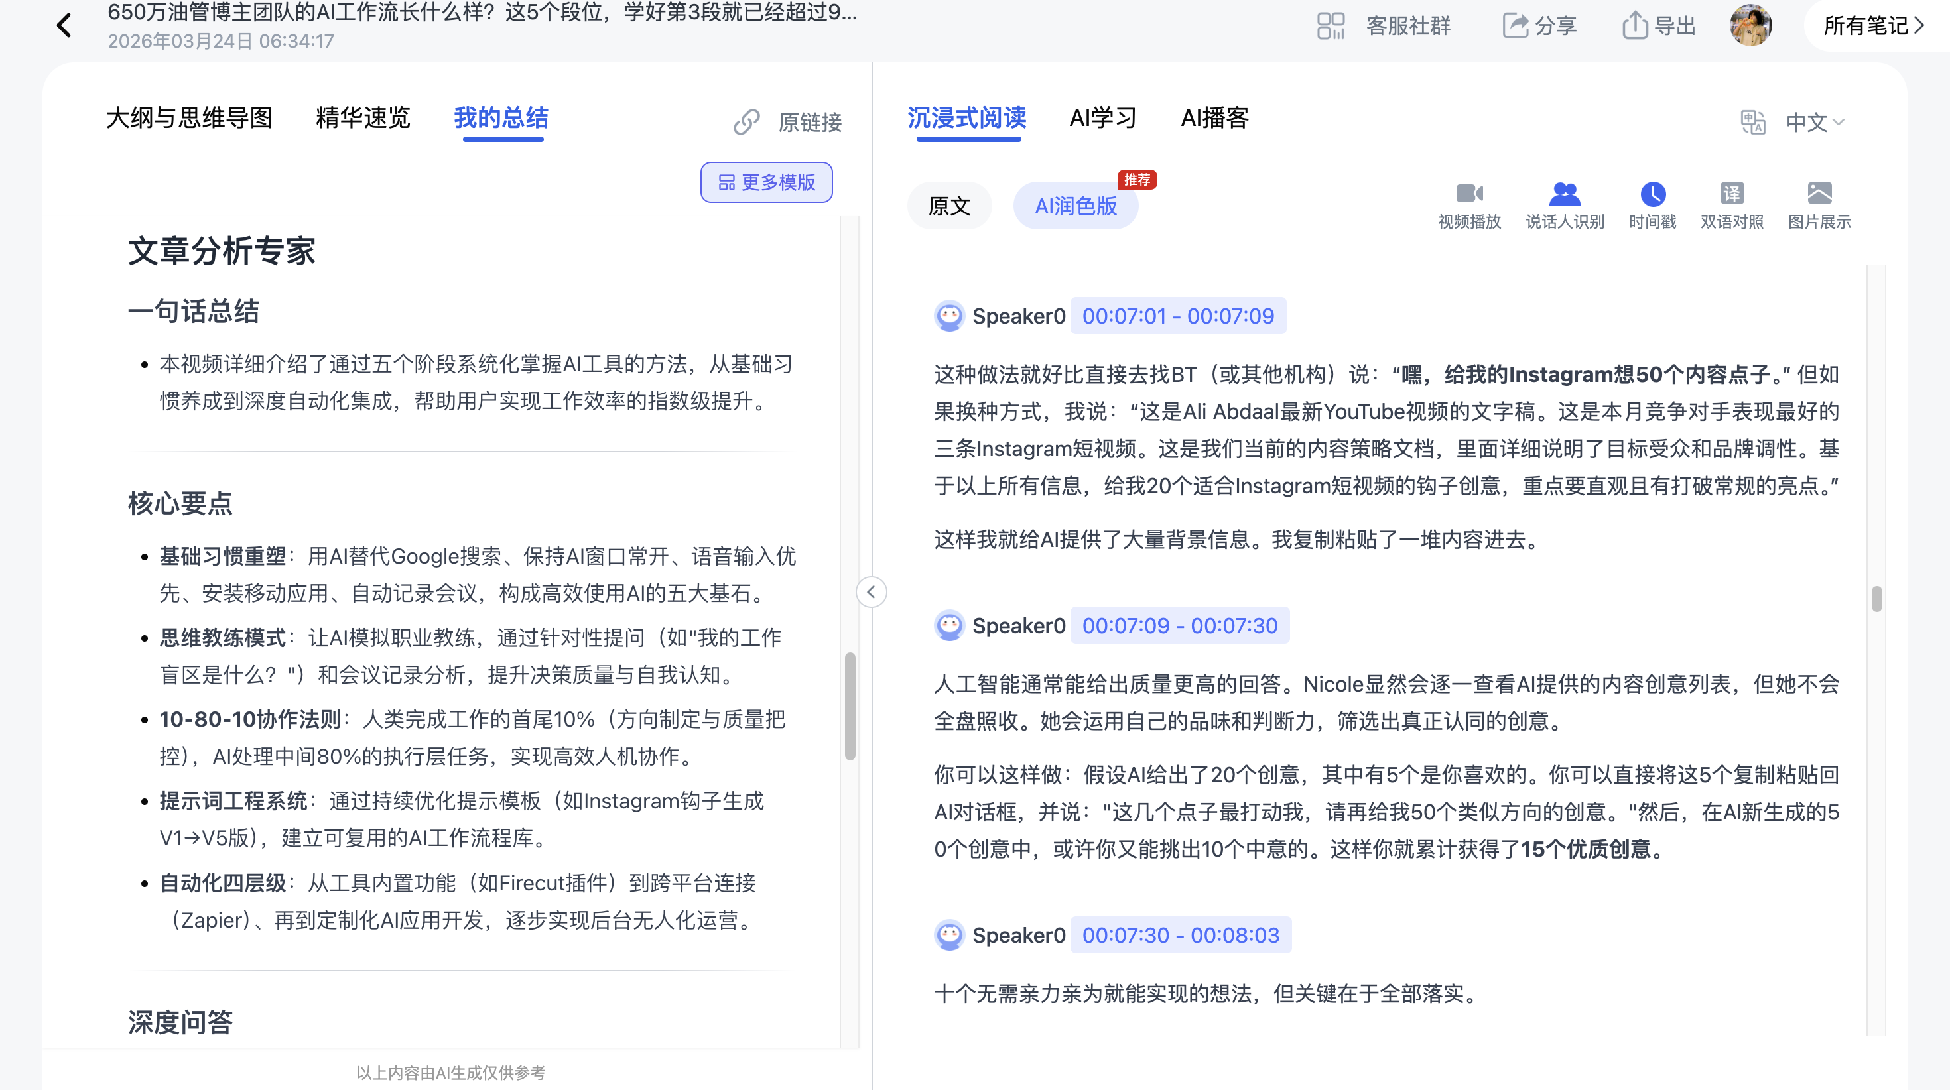Toggle 视频播放 video camera icon
This screenshot has width=1950, height=1090.
click(x=1468, y=194)
